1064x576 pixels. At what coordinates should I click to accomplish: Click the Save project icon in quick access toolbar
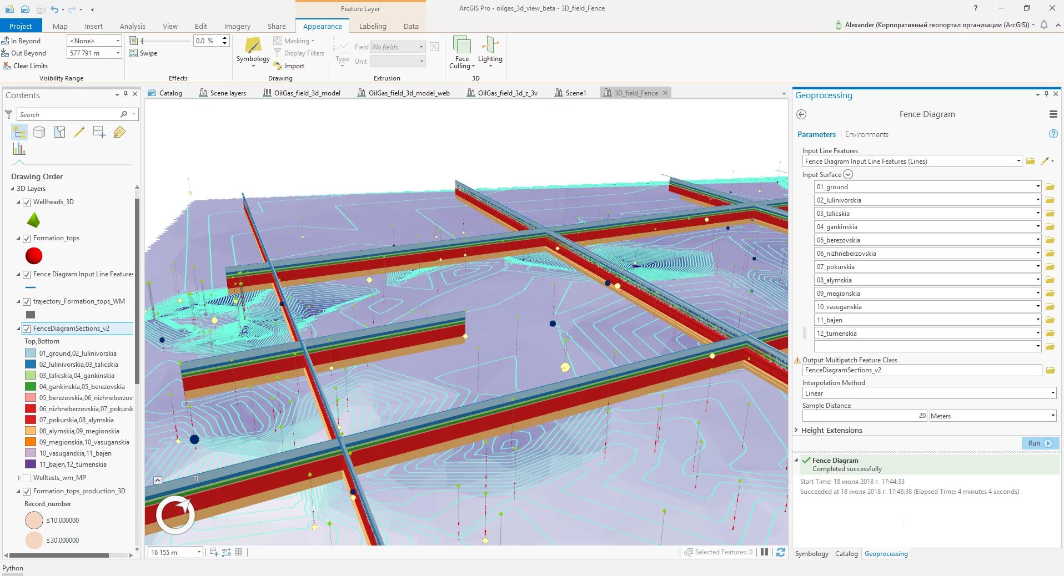pyautogui.click(x=41, y=9)
